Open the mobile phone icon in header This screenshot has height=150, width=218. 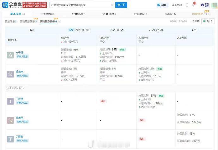tap(187, 5)
